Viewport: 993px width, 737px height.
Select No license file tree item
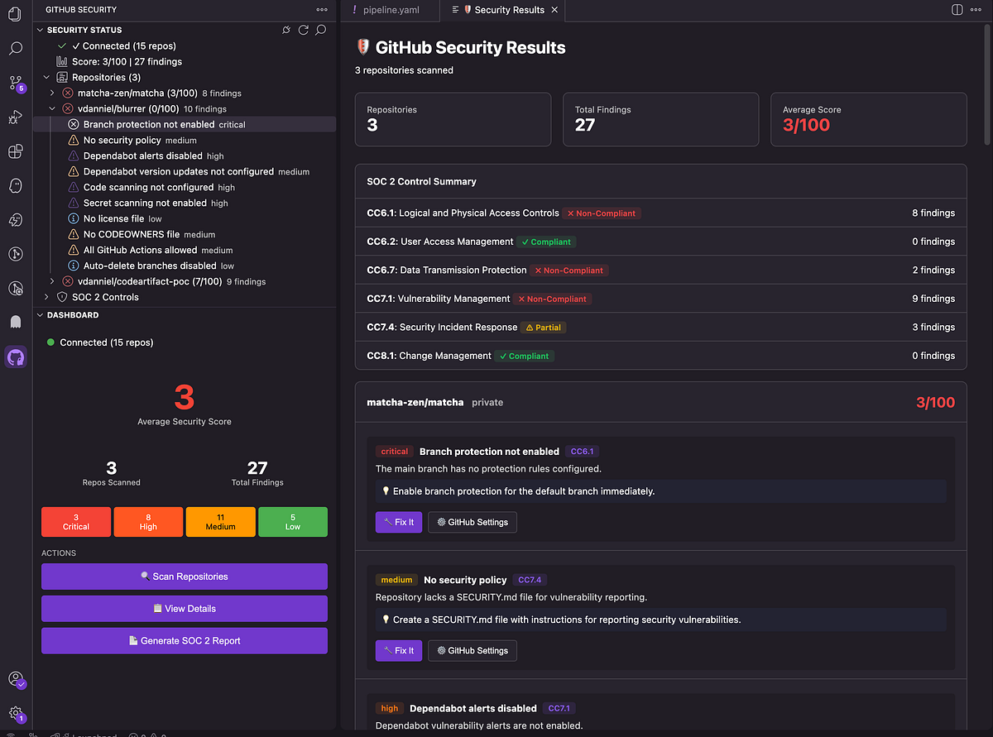[185, 218]
